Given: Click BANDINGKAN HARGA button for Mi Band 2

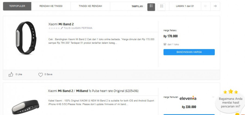Looking at the screenshot, I should point(189,52).
